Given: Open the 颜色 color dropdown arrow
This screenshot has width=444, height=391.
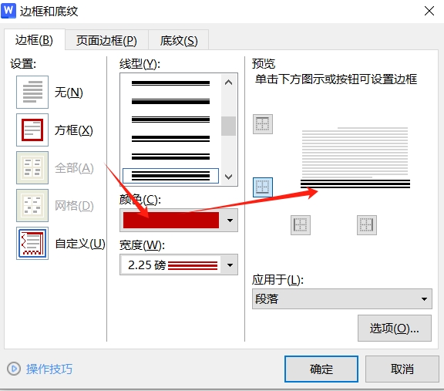Looking at the screenshot, I should click(x=230, y=221).
